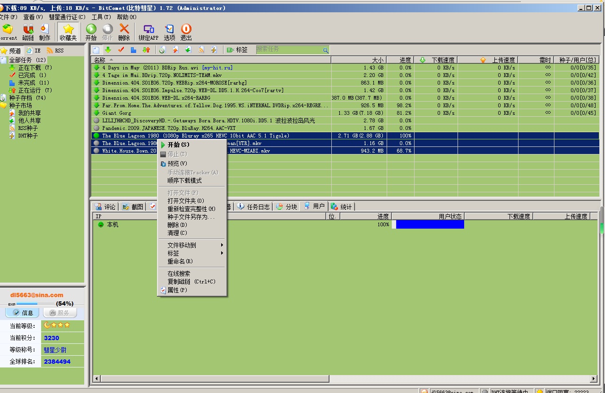Image resolution: width=605 pixels, height=393 pixels.
Task: Select the all-tasks blank page filter icon
Action: 96,50
